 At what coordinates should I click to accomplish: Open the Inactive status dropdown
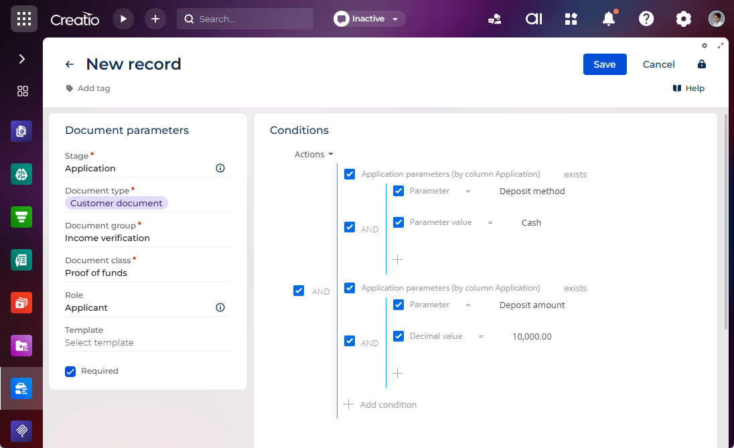point(369,19)
